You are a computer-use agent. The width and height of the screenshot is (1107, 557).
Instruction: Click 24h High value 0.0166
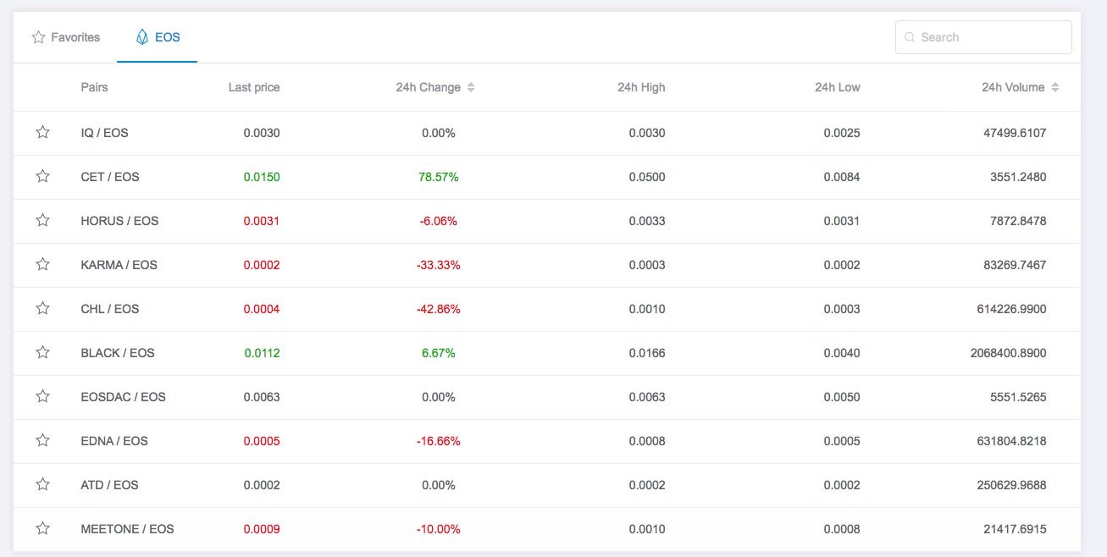(x=647, y=353)
